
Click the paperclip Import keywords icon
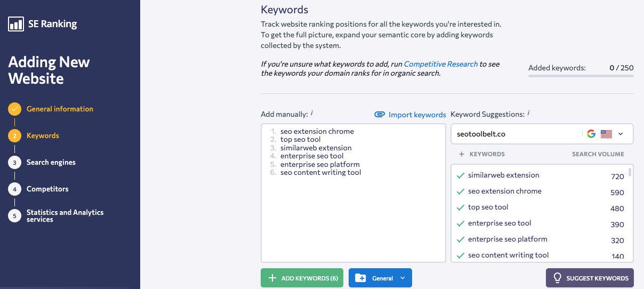point(380,115)
